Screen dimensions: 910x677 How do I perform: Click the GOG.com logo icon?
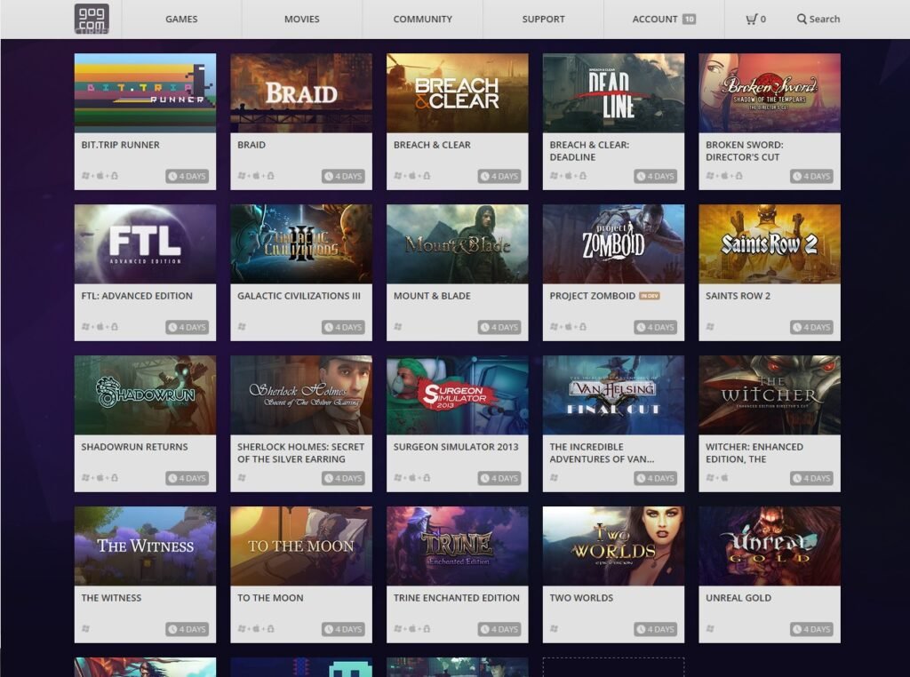coord(92,19)
